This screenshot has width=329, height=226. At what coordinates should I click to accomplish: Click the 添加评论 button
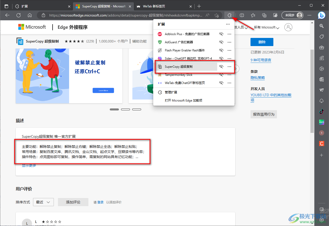coord(73,202)
